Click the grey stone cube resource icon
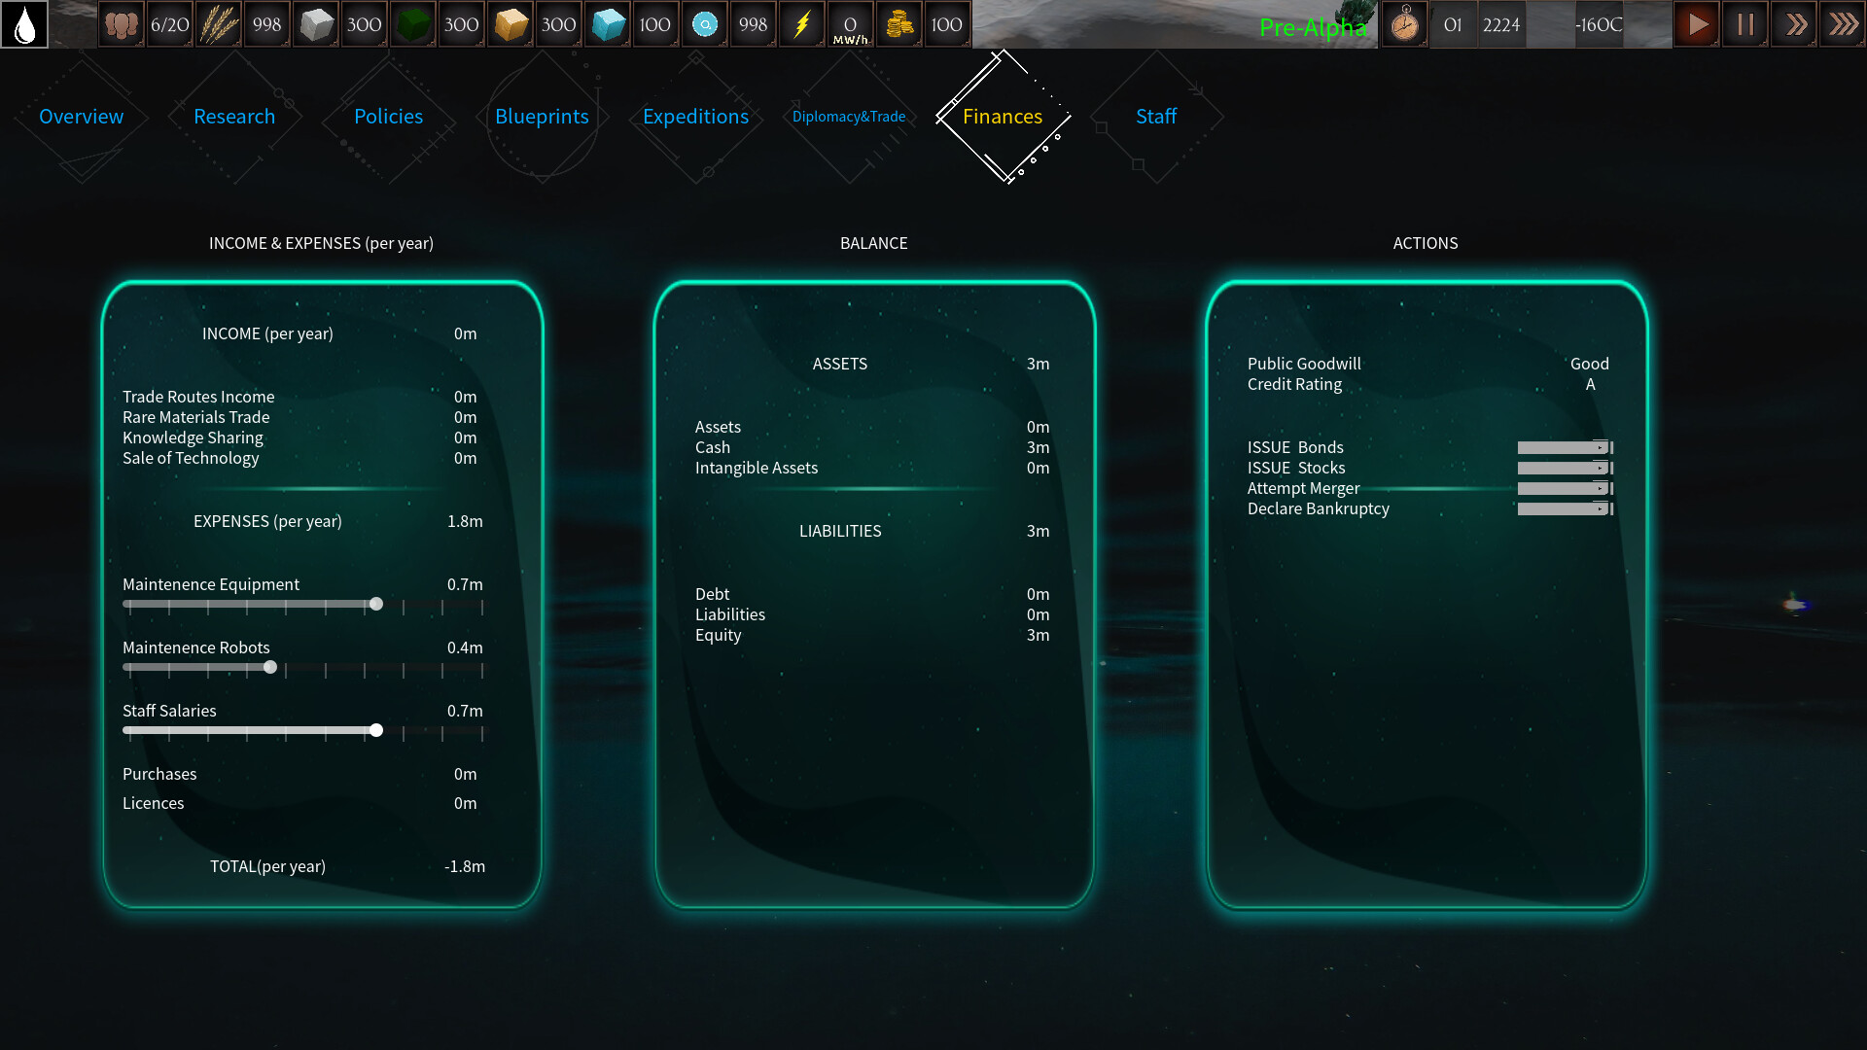 tap(316, 24)
